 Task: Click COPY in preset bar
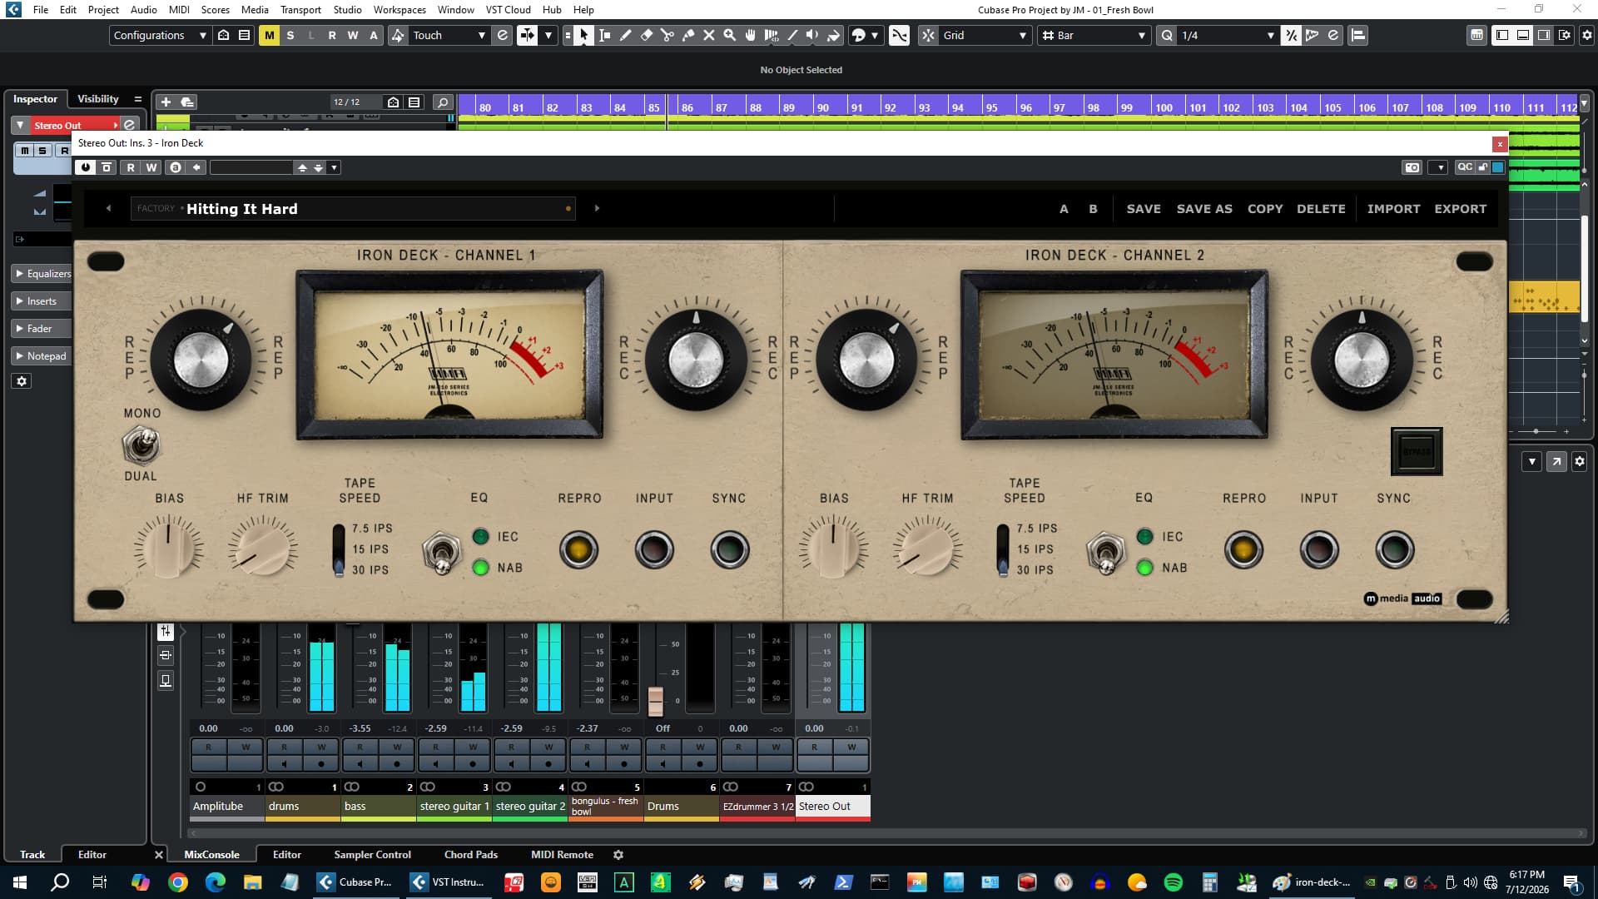pyautogui.click(x=1265, y=209)
